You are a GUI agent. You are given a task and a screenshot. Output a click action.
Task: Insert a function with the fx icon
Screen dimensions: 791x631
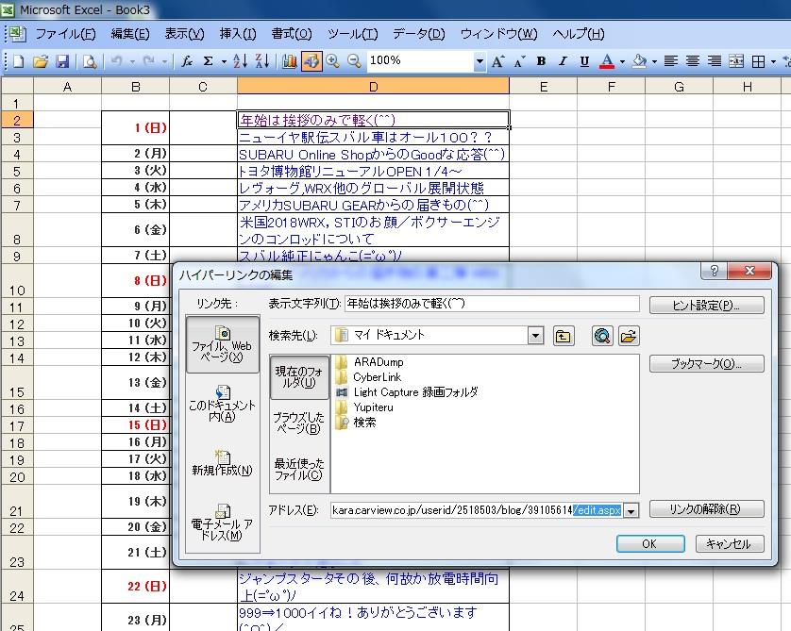[x=187, y=61]
